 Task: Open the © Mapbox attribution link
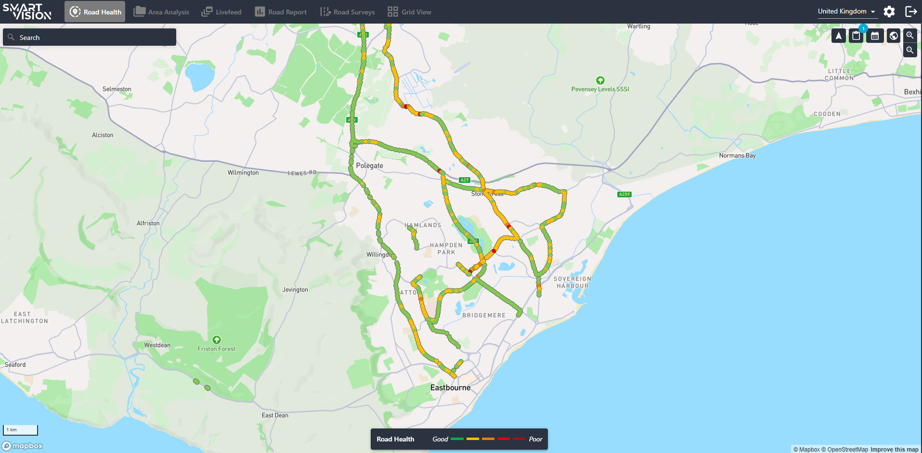pos(806,450)
